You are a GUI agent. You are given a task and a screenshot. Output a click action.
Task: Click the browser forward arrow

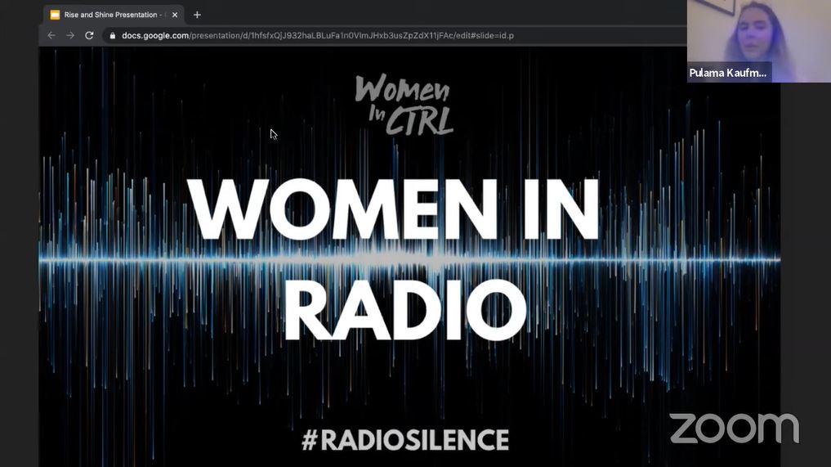(x=70, y=35)
